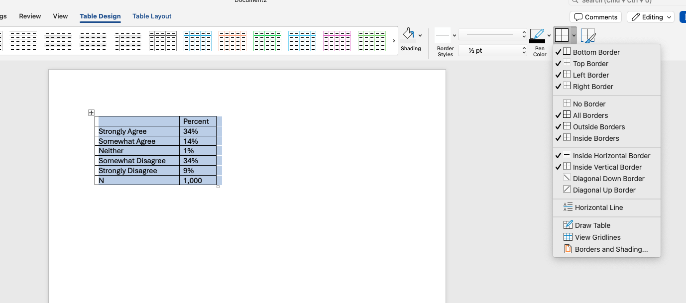Viewport: 686px width, 303px height.
Task: Switch to the Table Layout tab
Action: (152, 16)
